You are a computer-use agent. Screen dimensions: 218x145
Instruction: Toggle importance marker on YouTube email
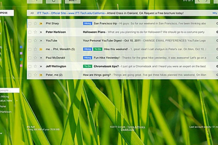tap(41, 41)
